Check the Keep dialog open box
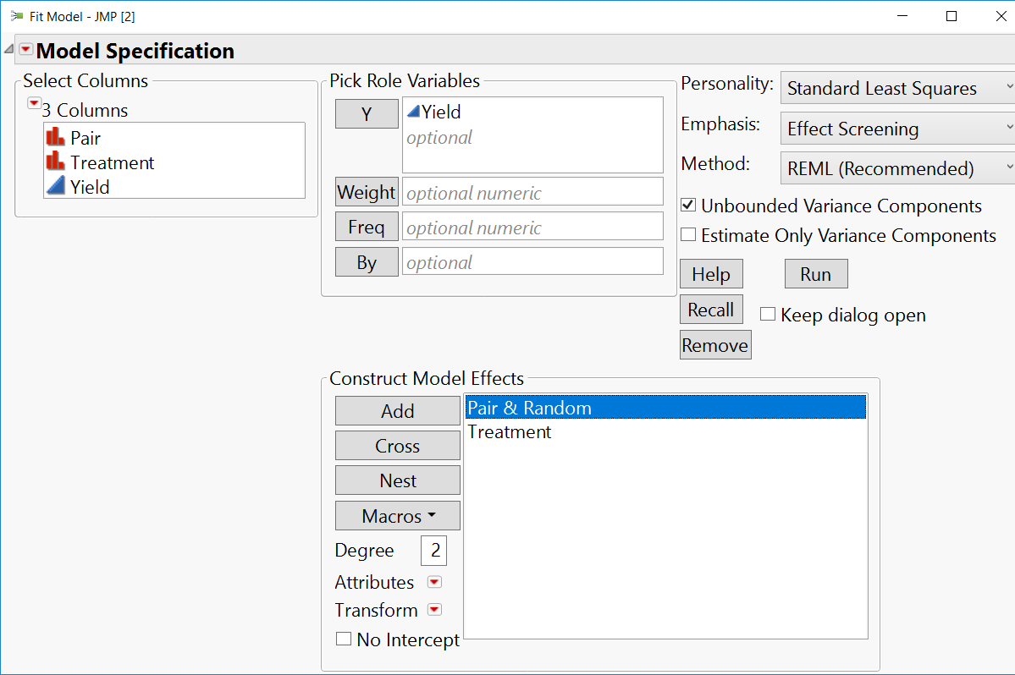 (768, 315)
